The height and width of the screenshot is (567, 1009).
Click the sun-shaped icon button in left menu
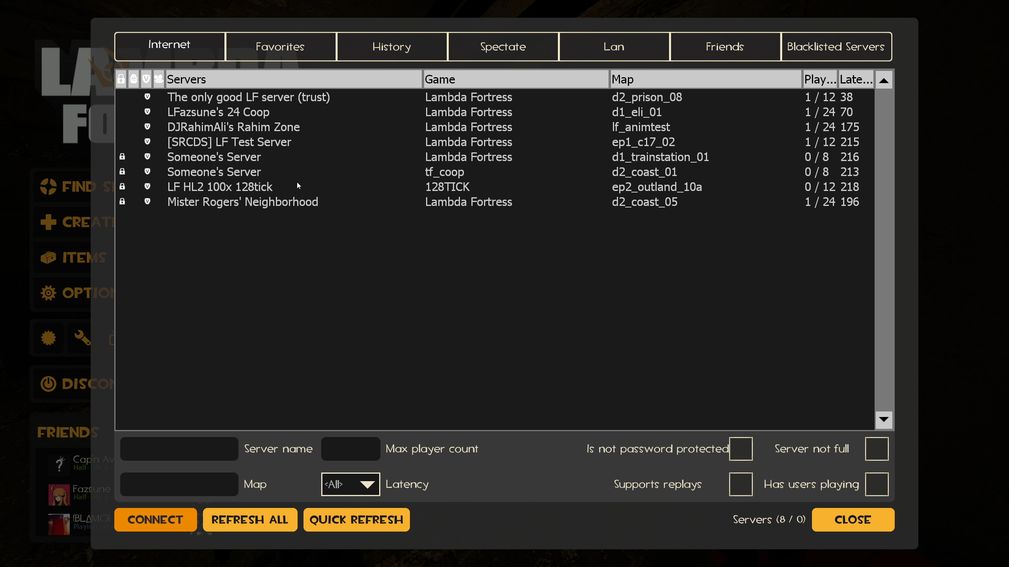48,338
